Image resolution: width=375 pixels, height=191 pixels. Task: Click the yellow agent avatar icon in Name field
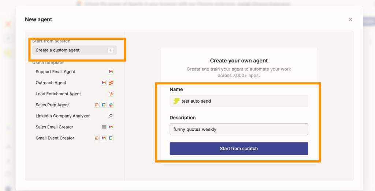tap(176, 101)
